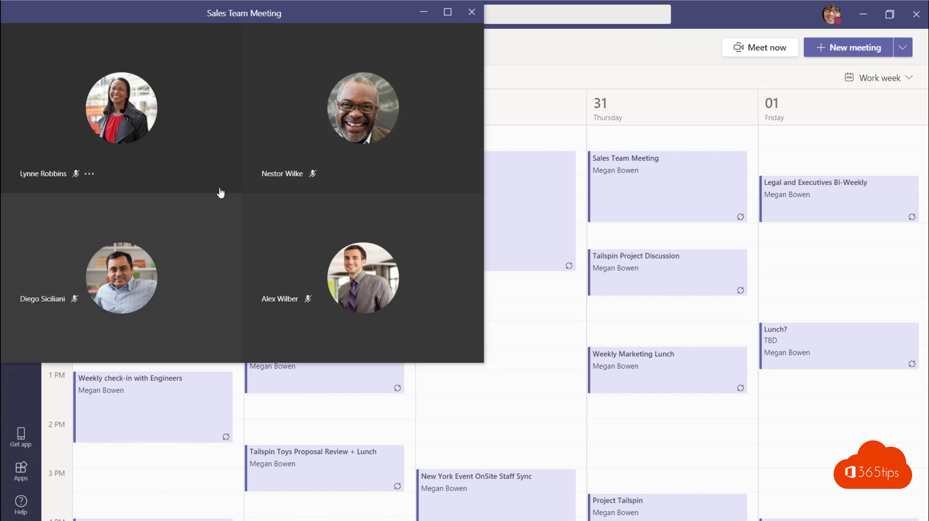This screenshot has width=929, height=521.
Task: Click the 3 PM time label
Action: tap(57, 473)
